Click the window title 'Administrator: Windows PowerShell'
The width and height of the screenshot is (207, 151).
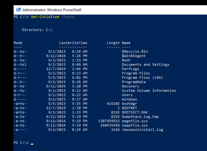(52, 10)
